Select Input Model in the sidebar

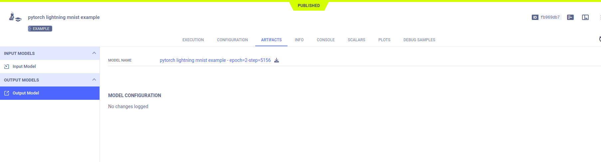point(24,67)
